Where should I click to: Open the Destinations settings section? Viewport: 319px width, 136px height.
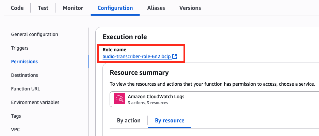pos(25,75)
